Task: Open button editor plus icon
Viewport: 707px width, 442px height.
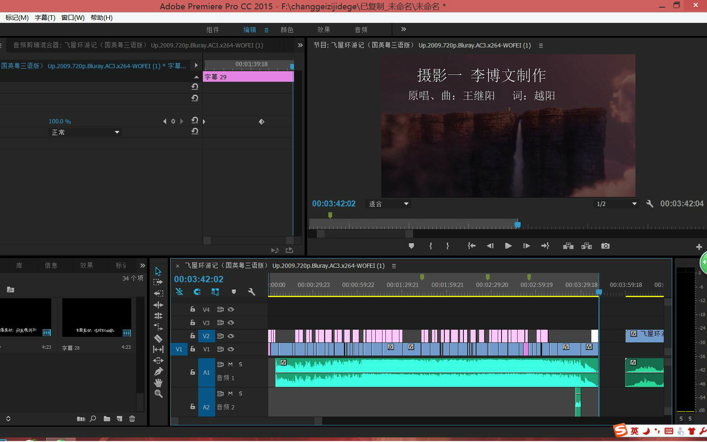Action: [699, 247]
